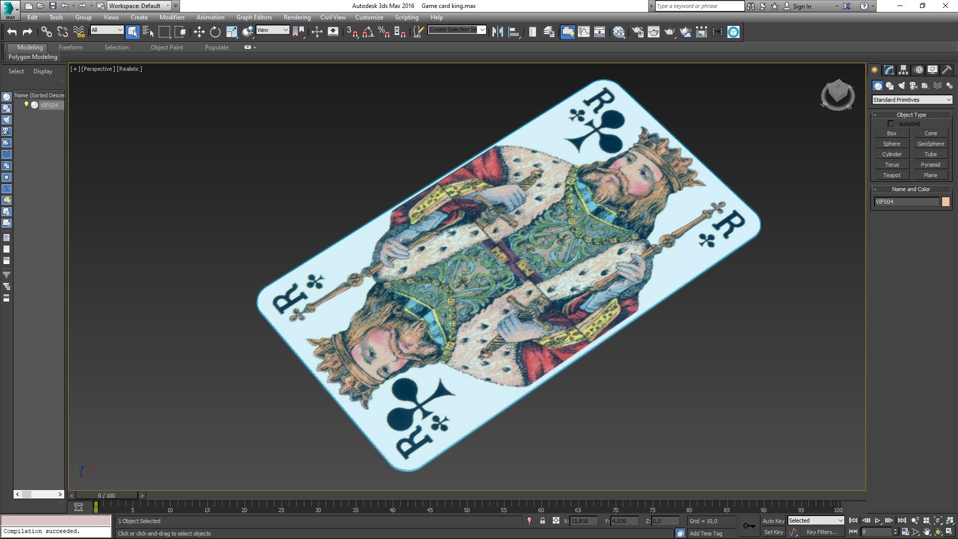958x539 pixels.
Task: Switch to the Hierarchy panel tab
Action: (x=904, y=70)
